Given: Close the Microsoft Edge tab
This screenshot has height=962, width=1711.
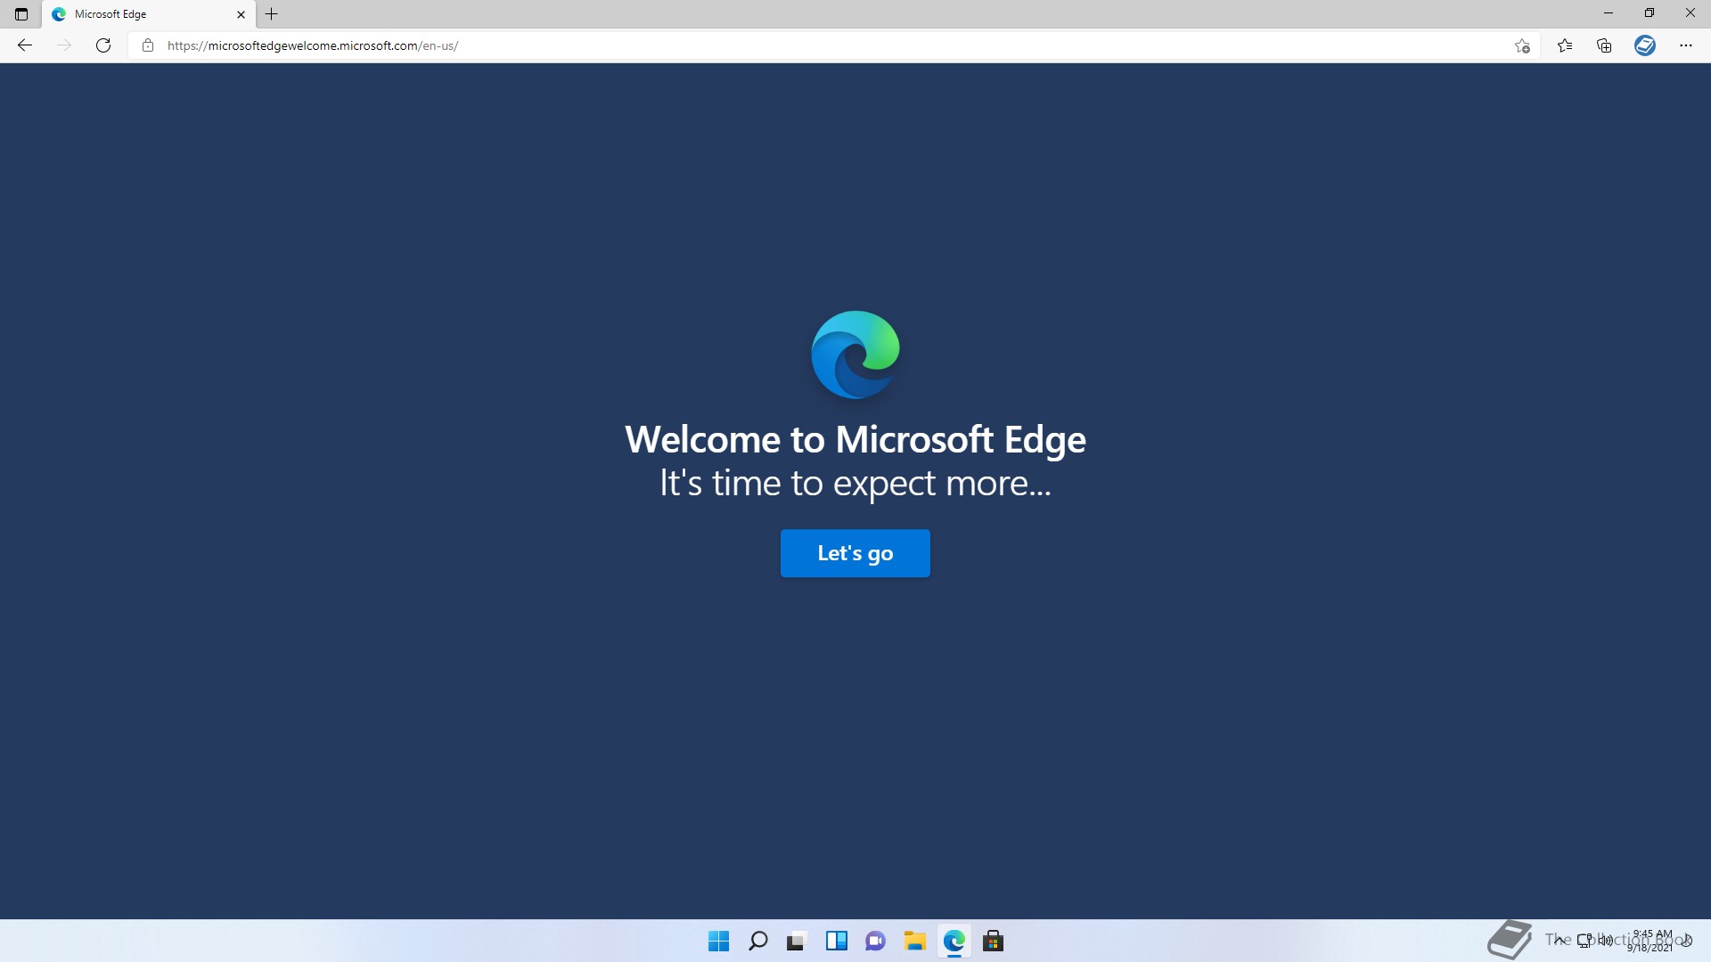Looking at the screenshot, I should point(241,14).
